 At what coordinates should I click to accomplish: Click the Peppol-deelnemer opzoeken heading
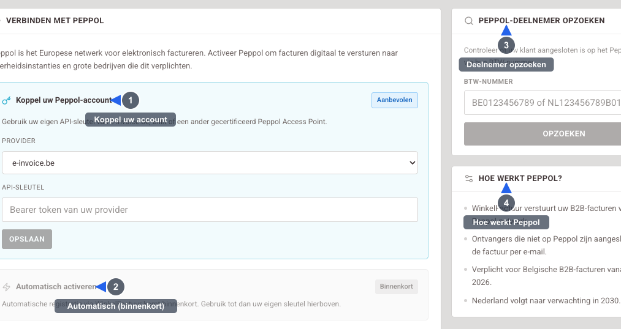tap(541, 21)
